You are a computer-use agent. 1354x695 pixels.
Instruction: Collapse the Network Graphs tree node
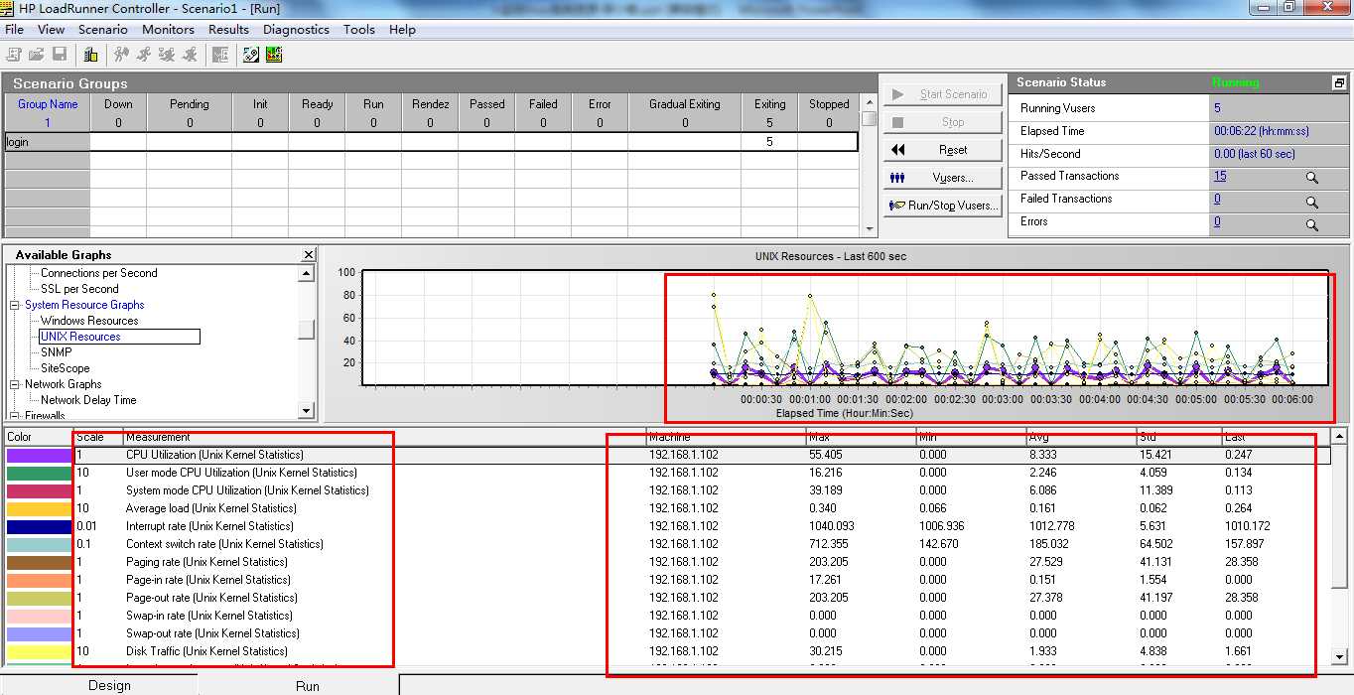tap(15, 384)
